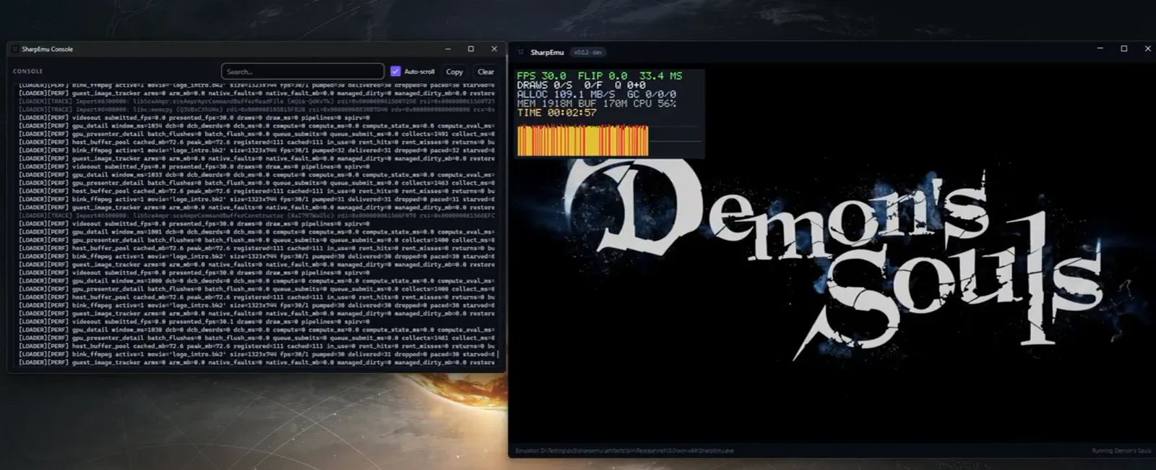Focus the console Search field
This screenshot has height=470, width=1156.
coord(303,72)
